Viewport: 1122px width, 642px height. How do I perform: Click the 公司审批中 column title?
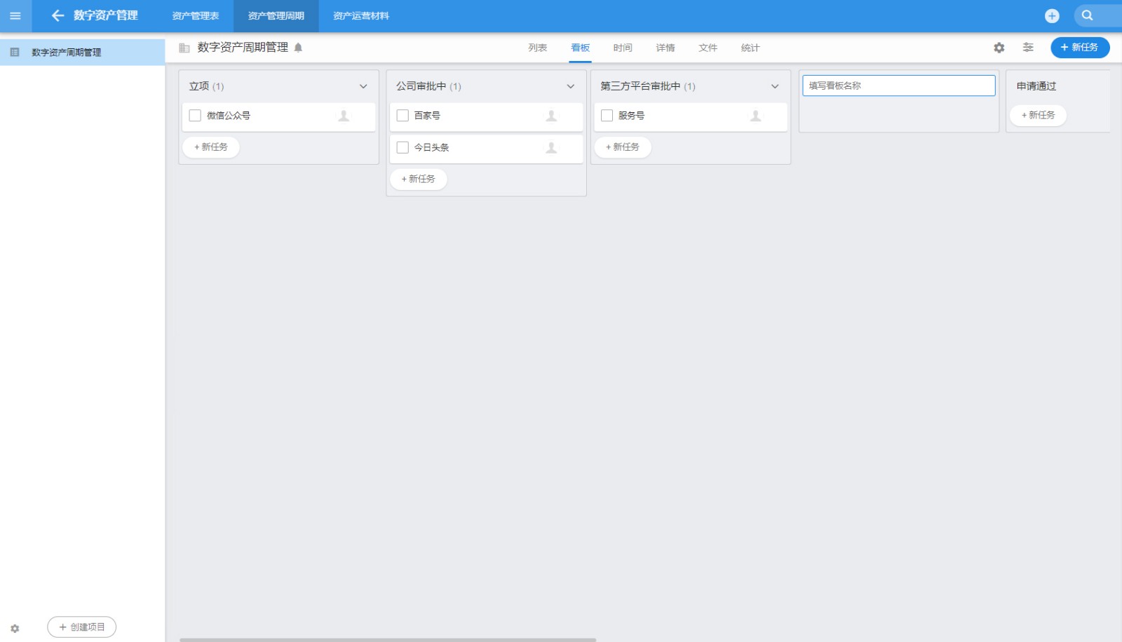coord(421,86)
